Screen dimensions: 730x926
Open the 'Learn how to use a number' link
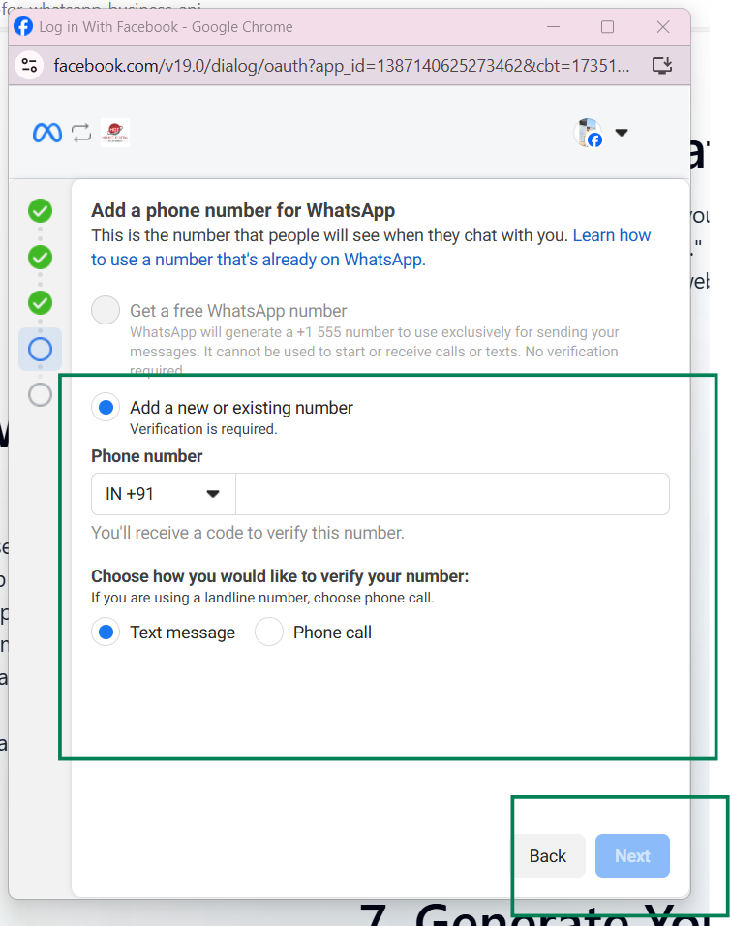coord(371,247)
